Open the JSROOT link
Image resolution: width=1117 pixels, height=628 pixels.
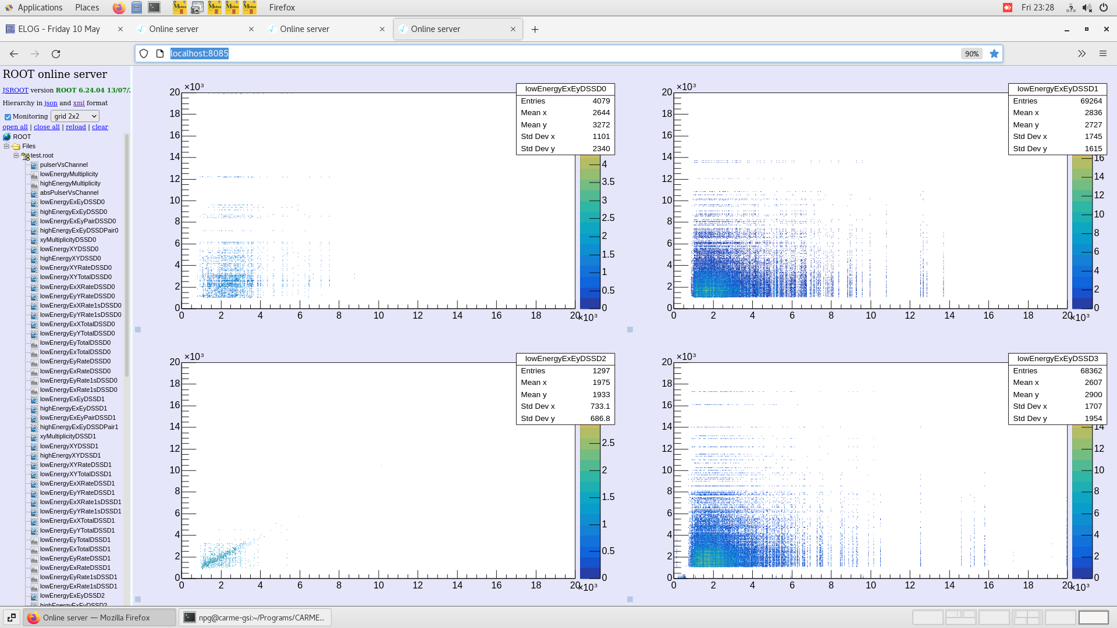click(x=15, y=90)
